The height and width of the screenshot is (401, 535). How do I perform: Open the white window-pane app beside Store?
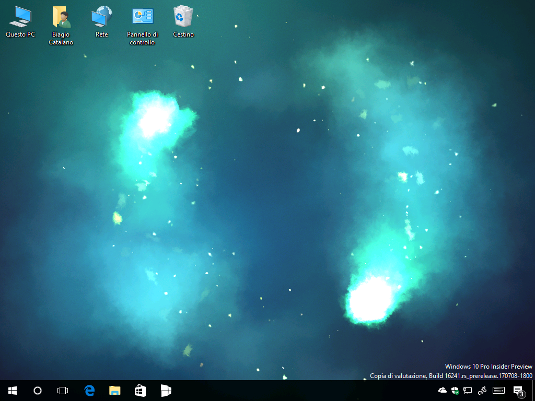pos(166,391)
